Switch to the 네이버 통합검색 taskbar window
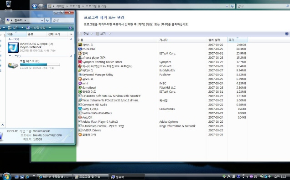Viewport: 290px width, 180px height. (x=54, y=177)
